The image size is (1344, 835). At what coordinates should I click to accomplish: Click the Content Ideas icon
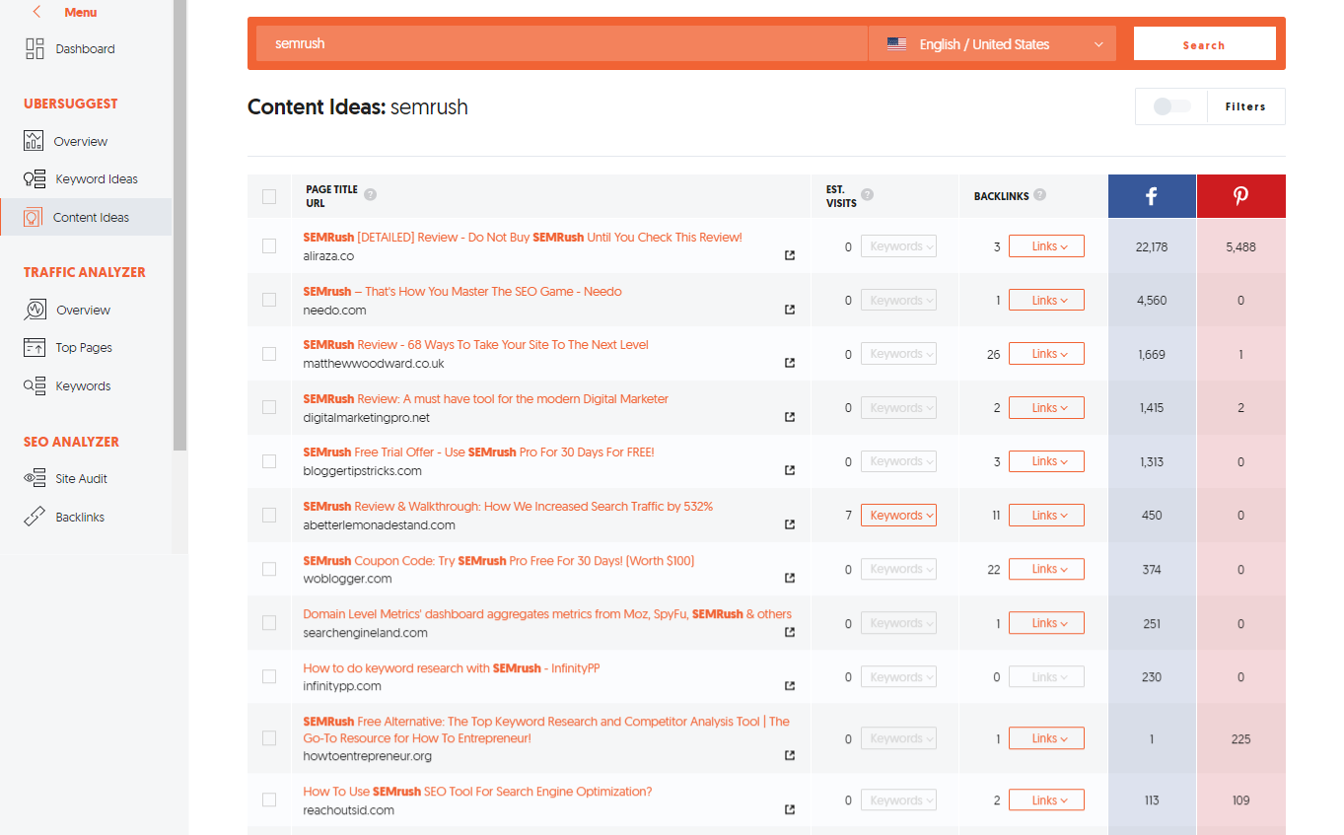pyautogui.click(x=33, y=217)
